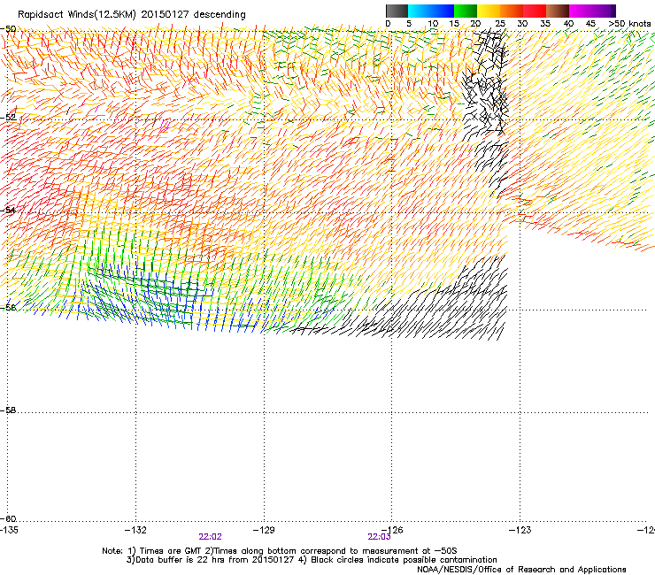Click the -135 longitude axis label
This screenshot has height=575, width=655.
[9, 530]
